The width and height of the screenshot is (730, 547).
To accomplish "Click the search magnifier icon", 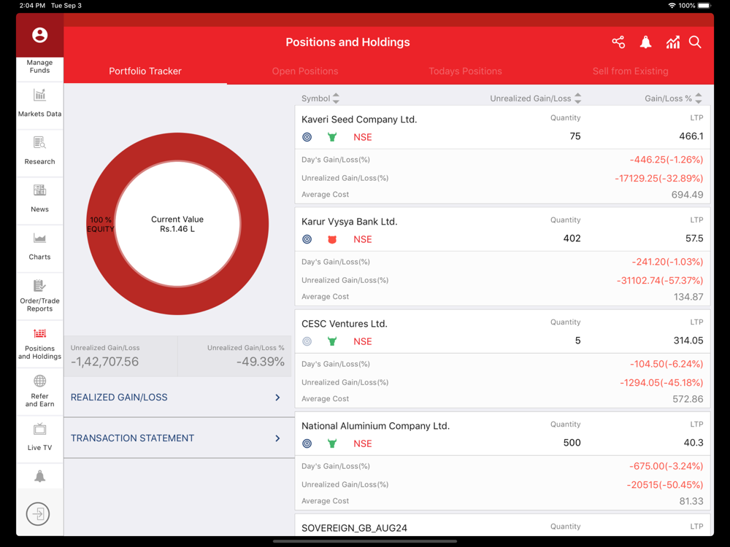I will click(695, 42).
